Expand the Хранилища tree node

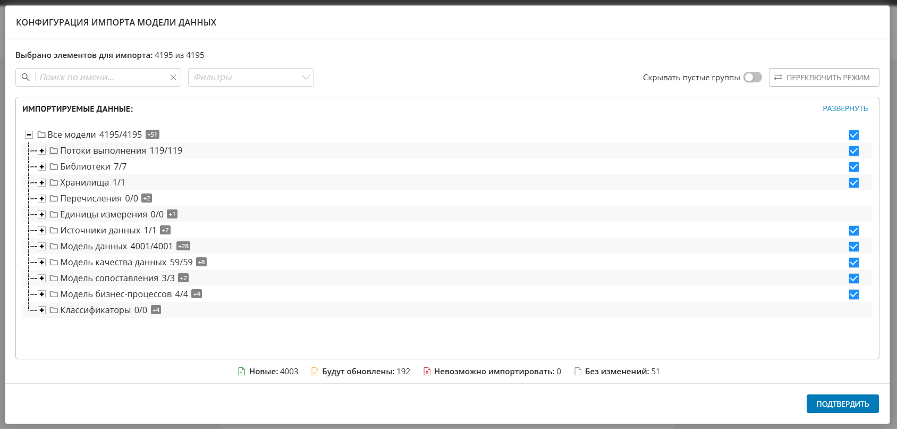click(x=41, y=182)
